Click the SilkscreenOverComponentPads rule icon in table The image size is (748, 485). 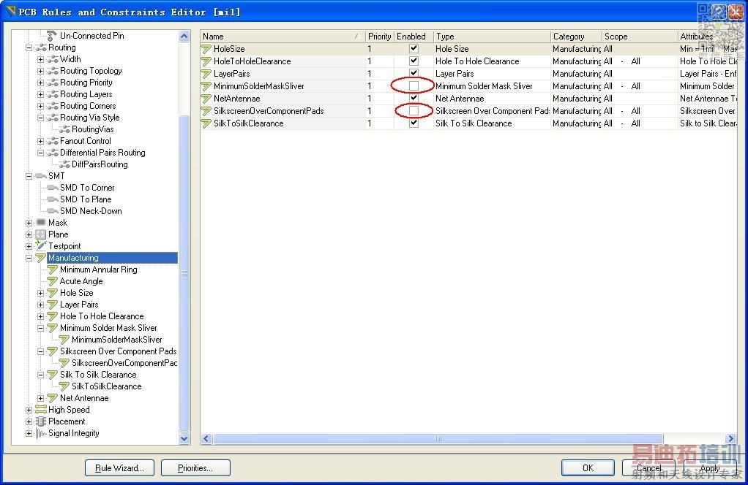click(206, 110)
